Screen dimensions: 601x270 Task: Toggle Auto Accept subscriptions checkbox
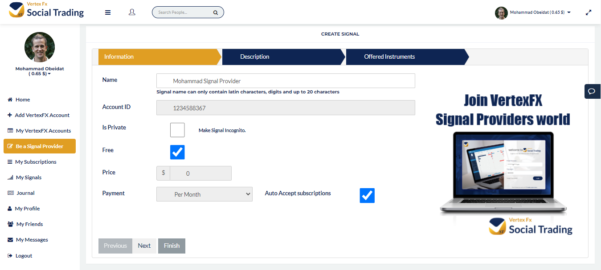(367, 196)
